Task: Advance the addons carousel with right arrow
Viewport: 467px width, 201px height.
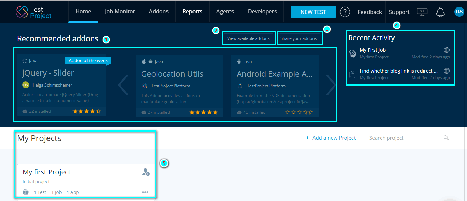Action: [330, 84]
